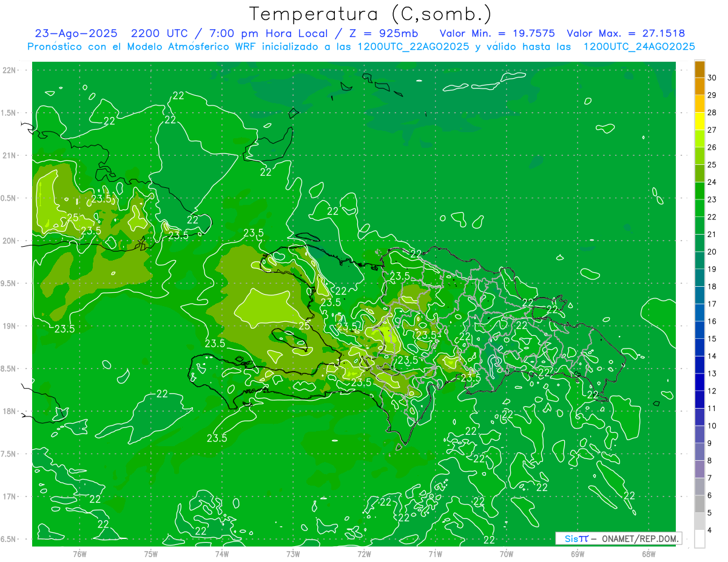Click "7:00 pm Hora Local" text

(x=266, y=34)
